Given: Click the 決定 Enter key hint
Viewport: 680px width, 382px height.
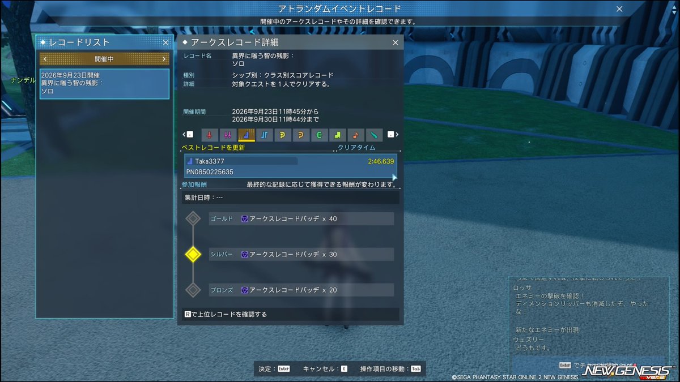Looking at the screenshot, I should click(x=274, y=368).
